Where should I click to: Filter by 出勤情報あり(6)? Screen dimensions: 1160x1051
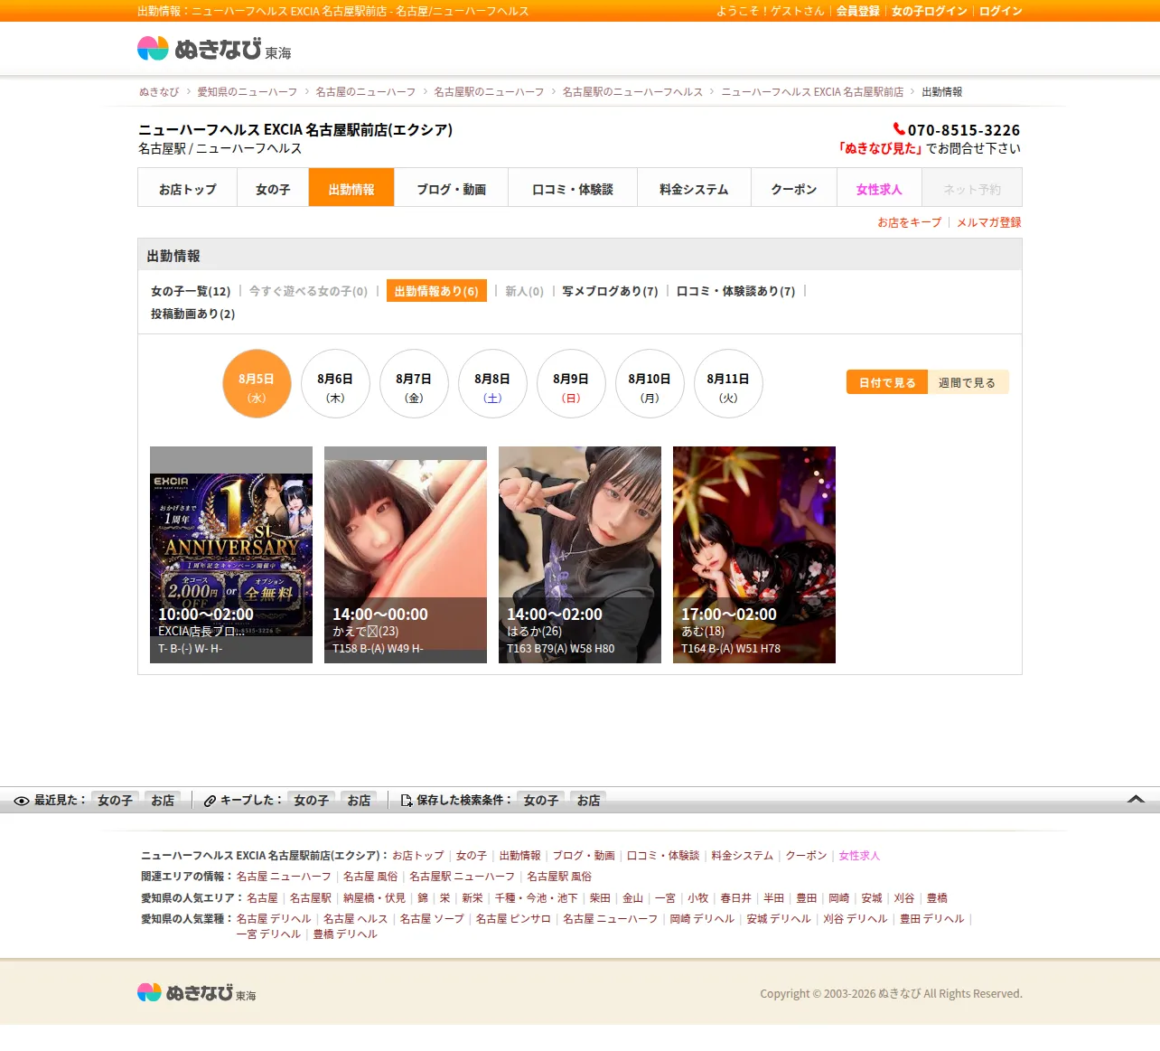coord(436,291)
